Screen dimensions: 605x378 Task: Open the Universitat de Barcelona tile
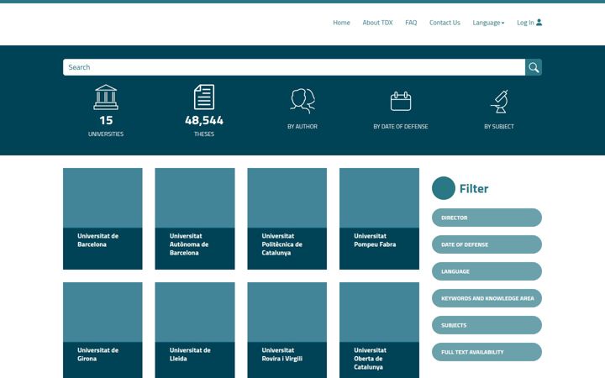(103, 218)
